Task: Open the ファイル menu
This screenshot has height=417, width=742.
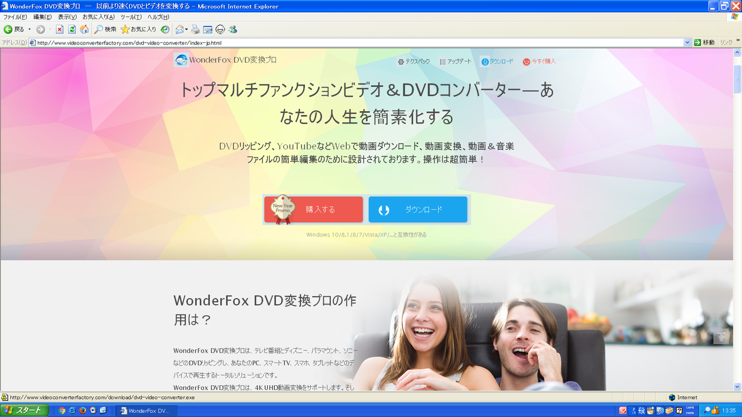Action: (15, 17)
